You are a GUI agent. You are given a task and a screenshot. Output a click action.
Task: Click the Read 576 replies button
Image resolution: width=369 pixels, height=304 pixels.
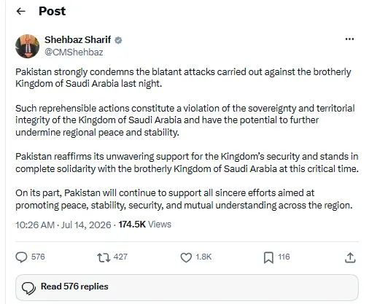pyautogui.click(x=187, y=287)
